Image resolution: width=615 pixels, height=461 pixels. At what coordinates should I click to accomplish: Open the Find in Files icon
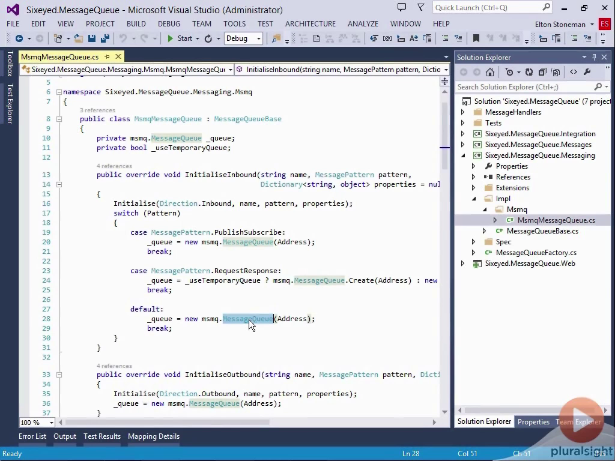276,38
